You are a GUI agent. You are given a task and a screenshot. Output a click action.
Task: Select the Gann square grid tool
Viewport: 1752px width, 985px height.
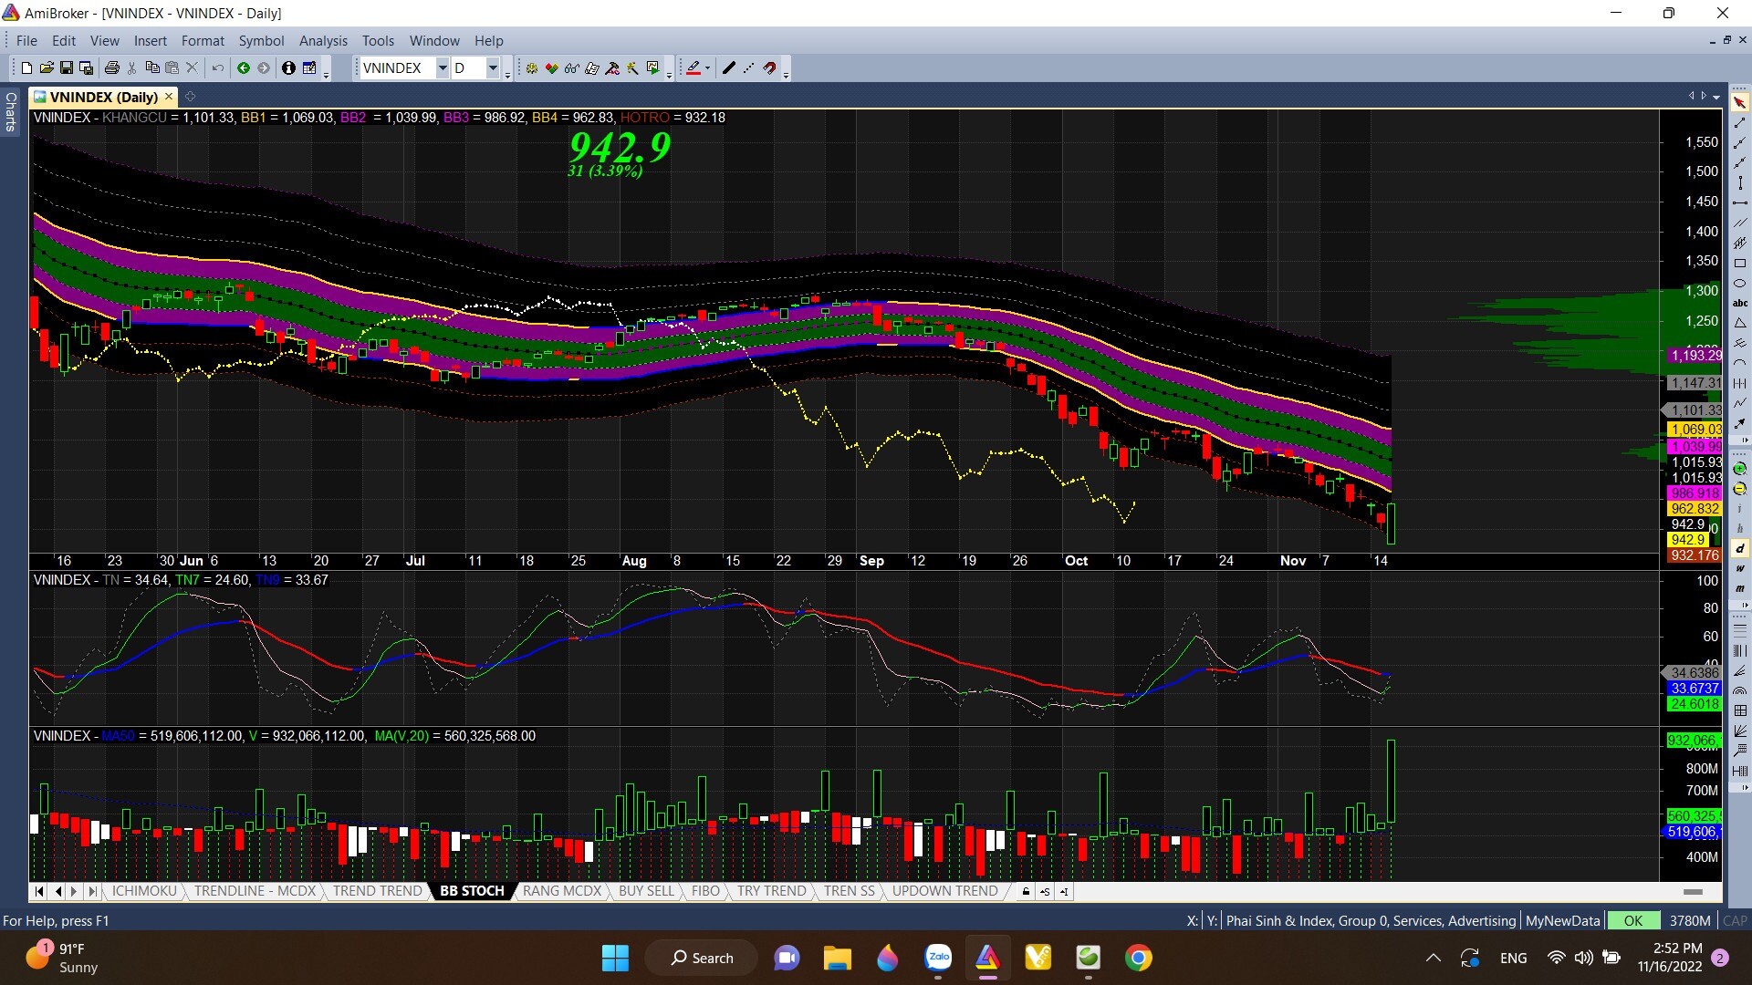click(x=1739, y=710)
